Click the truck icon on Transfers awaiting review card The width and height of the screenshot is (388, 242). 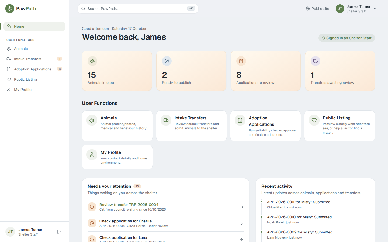(x=316, y=61)
